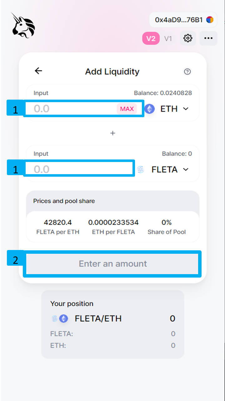The image size is (225, 401).
Task: Click the back arrow in Add Liquidity
Action: point(38,71)
